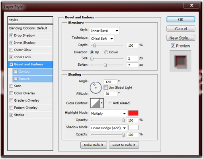Screen dimensions: 203x159
Task: Toggle the Drop Shadow checkbox
Action: (11, 35)
